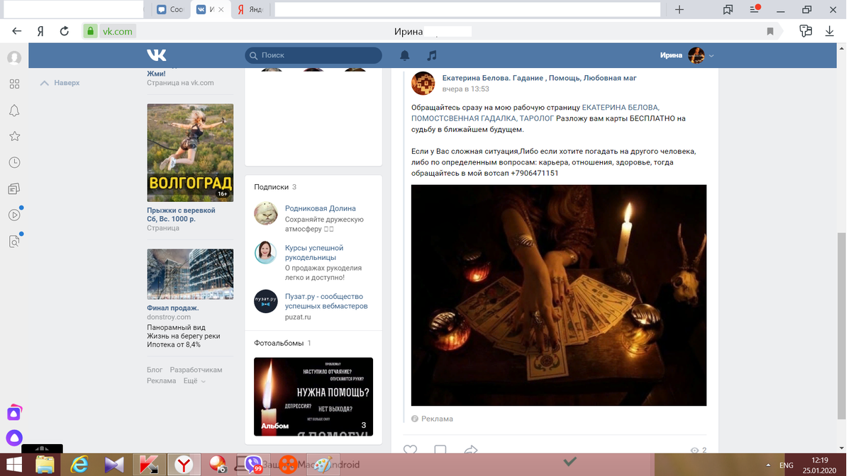This screenshot has width=851, height=476.
Task: Launch purple Alice assistant icon in sidebar
Action: pos(14,438)
